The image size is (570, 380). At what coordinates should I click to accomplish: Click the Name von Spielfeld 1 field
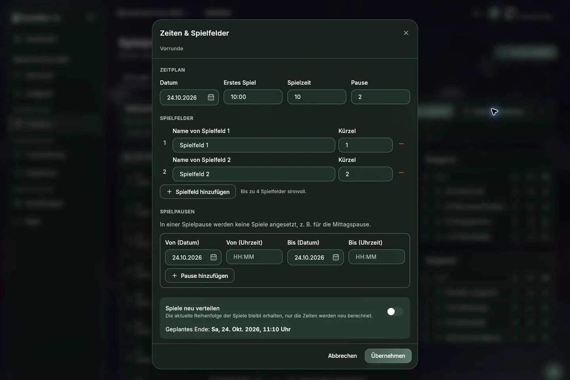tap(254, 145)
